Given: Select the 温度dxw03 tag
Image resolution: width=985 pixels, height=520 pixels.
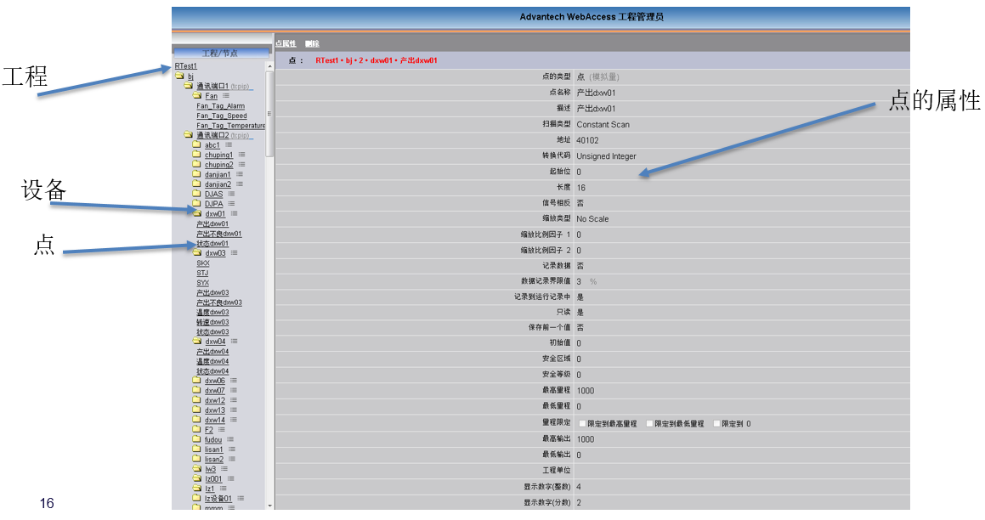Looking at the screenshot, I should point(212,312).
